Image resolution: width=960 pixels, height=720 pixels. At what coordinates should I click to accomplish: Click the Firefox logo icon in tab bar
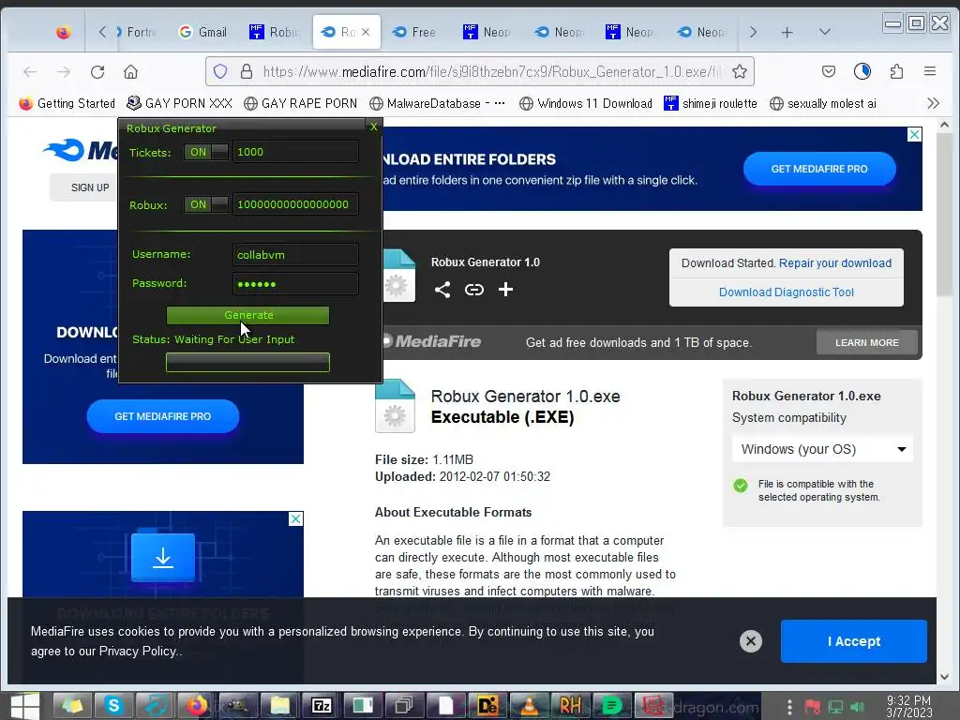click(x=63, y=32)
